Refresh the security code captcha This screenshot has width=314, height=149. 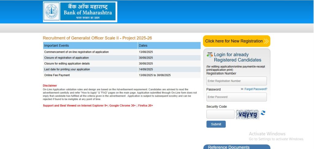coord(263,113)
